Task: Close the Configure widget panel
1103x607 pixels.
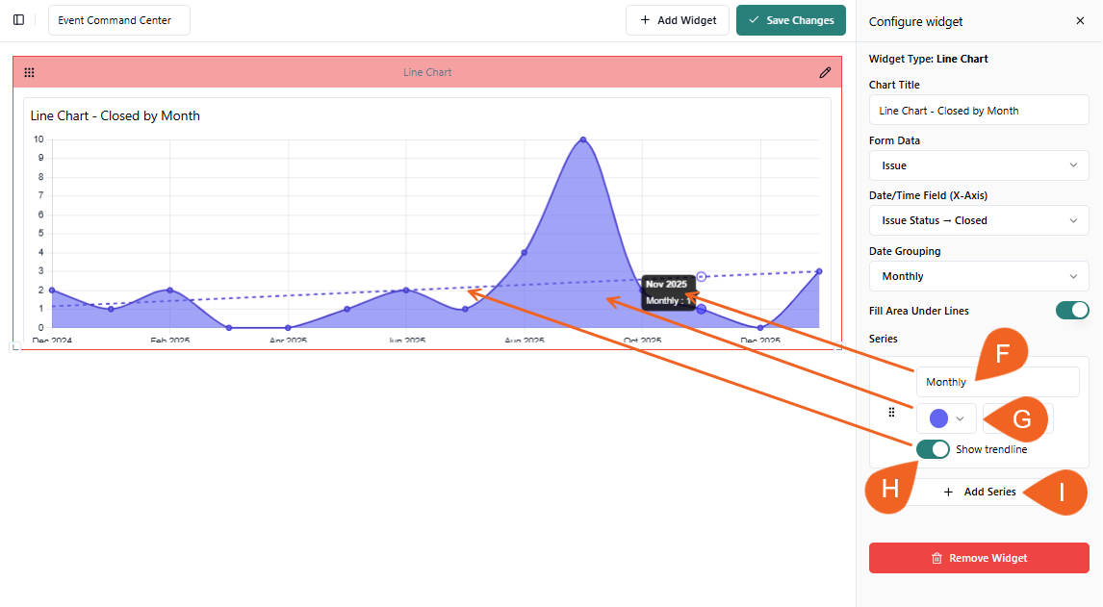Action: (1080, 21)
